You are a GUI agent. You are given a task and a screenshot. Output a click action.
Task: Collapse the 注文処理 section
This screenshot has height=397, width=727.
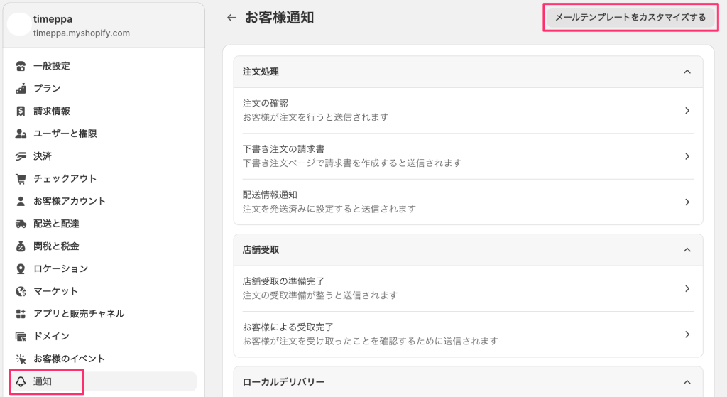point(687,72)
